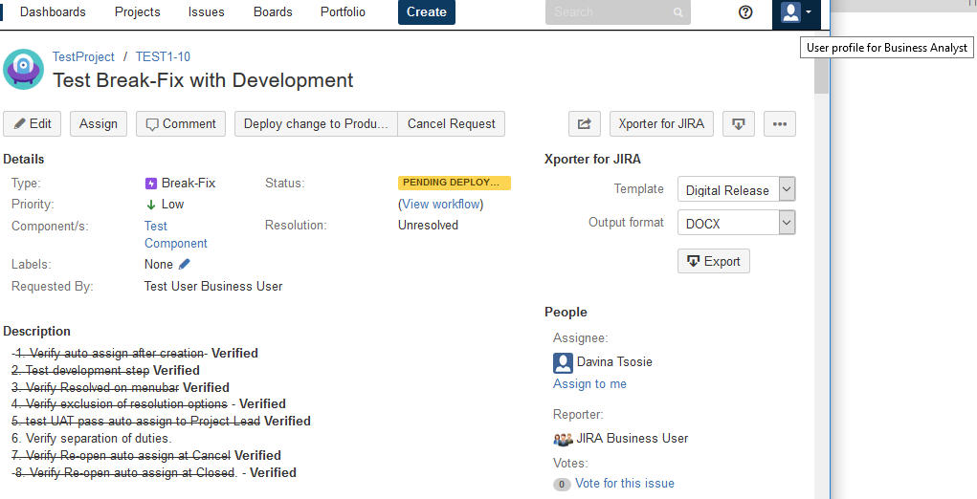Image resolution: width=977 pixels, height=499 pixels.
Task: Click Requested By value Test User Business User
Action: point(213,286)
